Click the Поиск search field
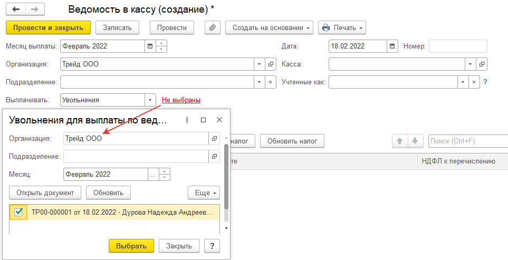The height and width of the screenshot is (260, 508). coord(467,141)
